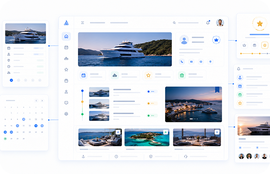The image size is (270, 174).
Task: Click the bell icon heading notifications panel
Action: tap(239, 69)
